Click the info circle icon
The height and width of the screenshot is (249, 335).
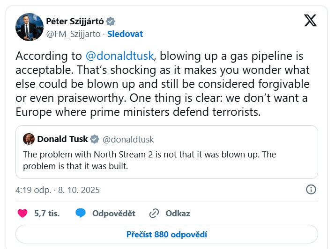[311, 189]
